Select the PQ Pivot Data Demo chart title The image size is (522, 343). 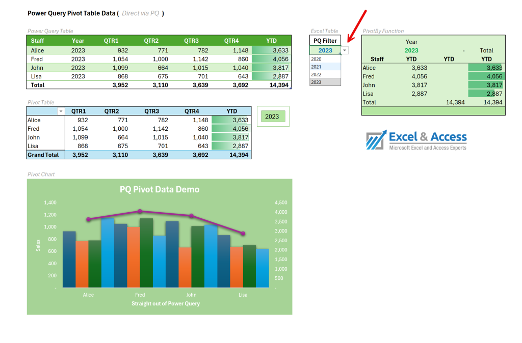coord(160,189)
